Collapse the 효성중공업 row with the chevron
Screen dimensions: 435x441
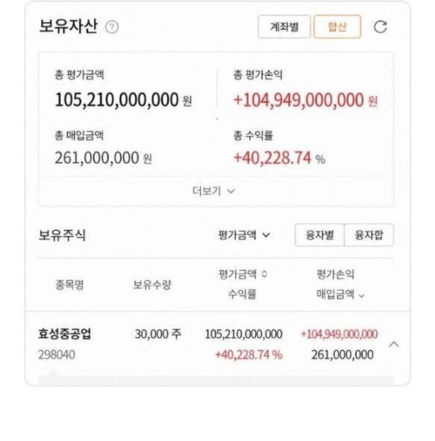point(395,344)
